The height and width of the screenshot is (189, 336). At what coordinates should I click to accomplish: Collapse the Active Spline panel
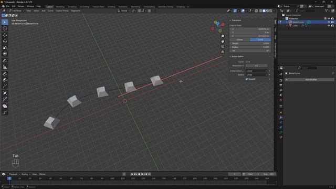click(237, 57)
